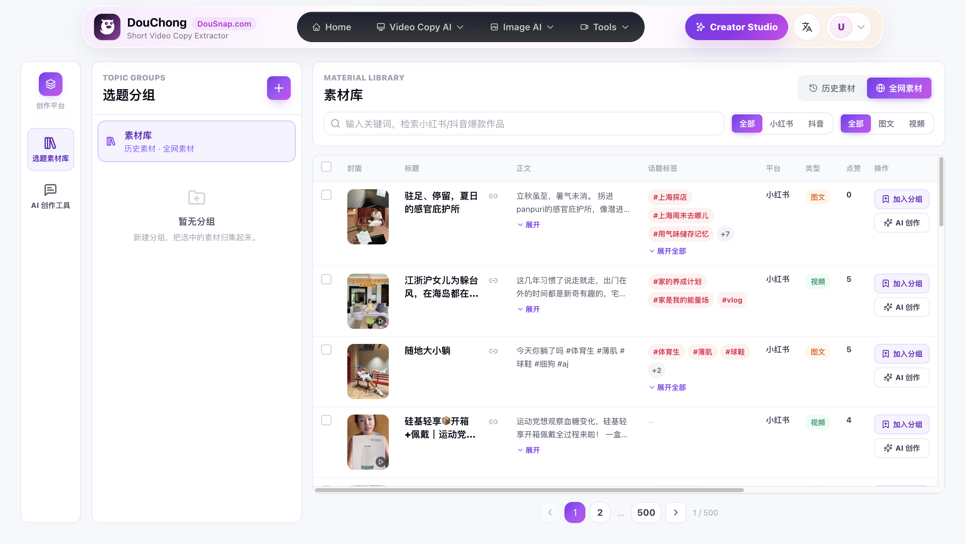Expand 展开全部 tags for first row
This screenshot has height=544, width=965.
pyautogui.click(x=668, y=251)
